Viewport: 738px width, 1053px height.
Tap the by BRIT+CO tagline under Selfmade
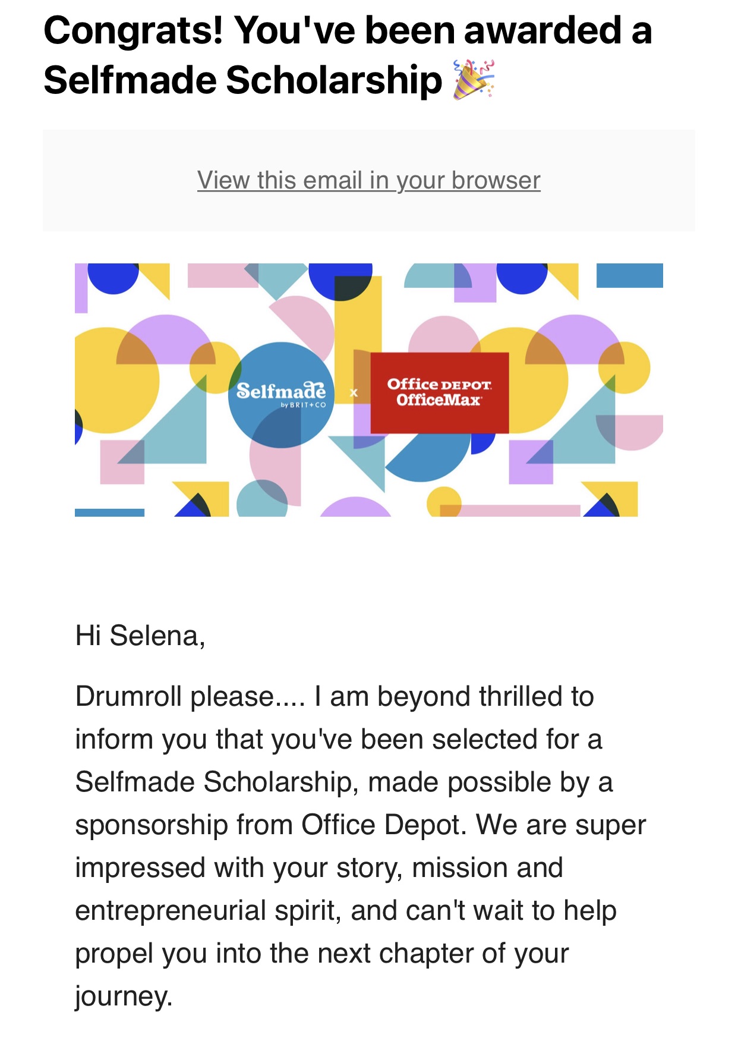[303, 405]
